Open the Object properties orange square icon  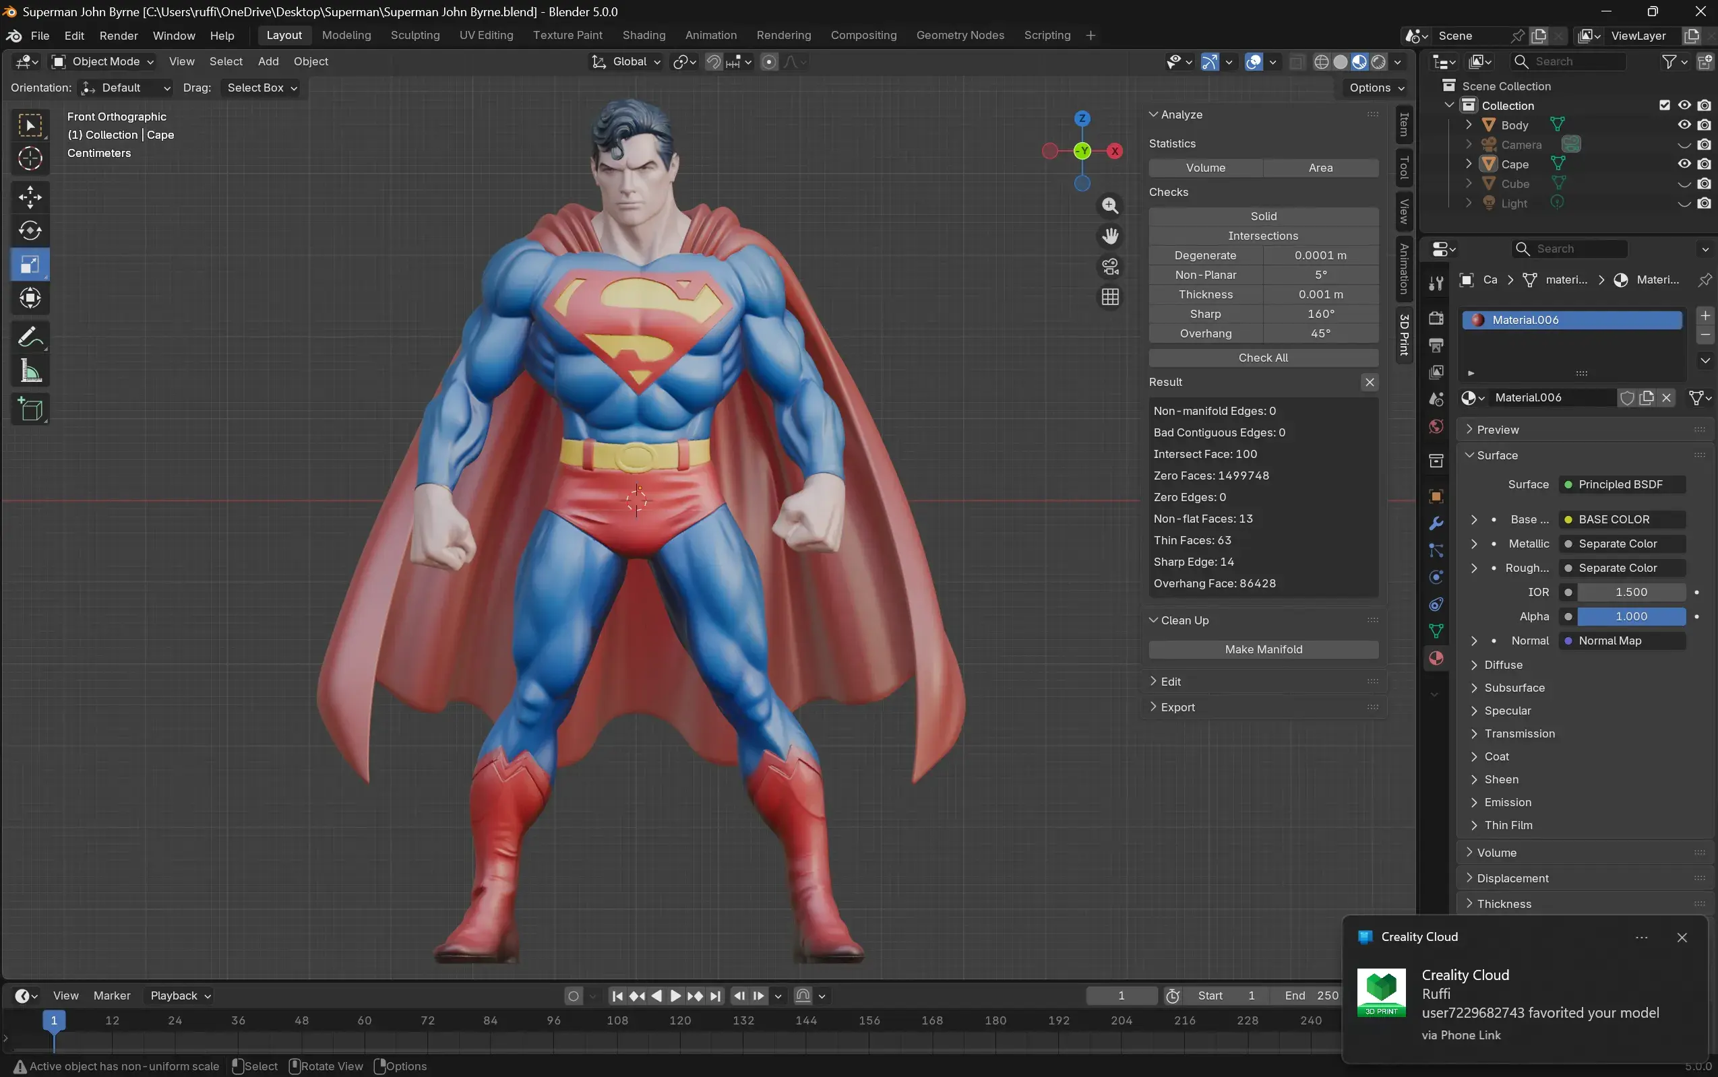(1436, 496)
